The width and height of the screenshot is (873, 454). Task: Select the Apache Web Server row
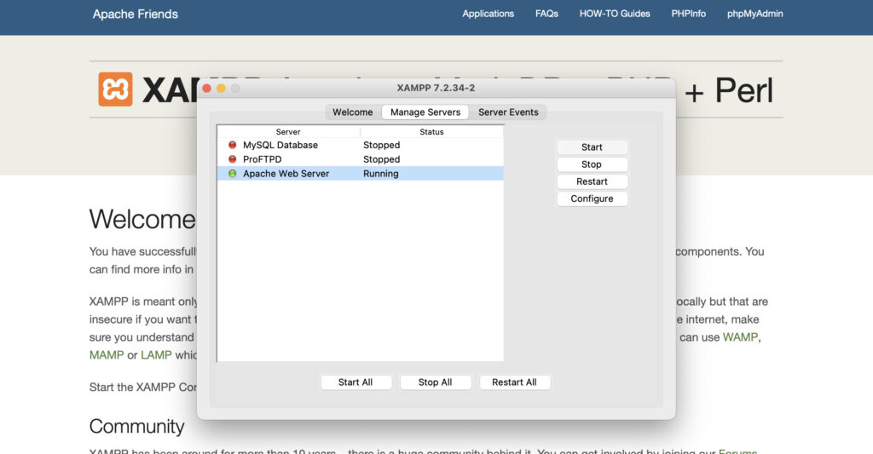pyautogui.click(x=361, y=174)
